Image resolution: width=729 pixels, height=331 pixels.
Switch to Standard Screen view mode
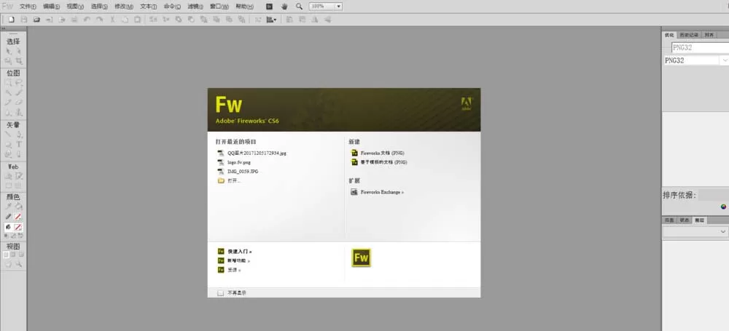click(x=6, y=255)
